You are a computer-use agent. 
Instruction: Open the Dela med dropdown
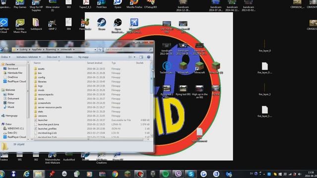click(x=53, y=57)
